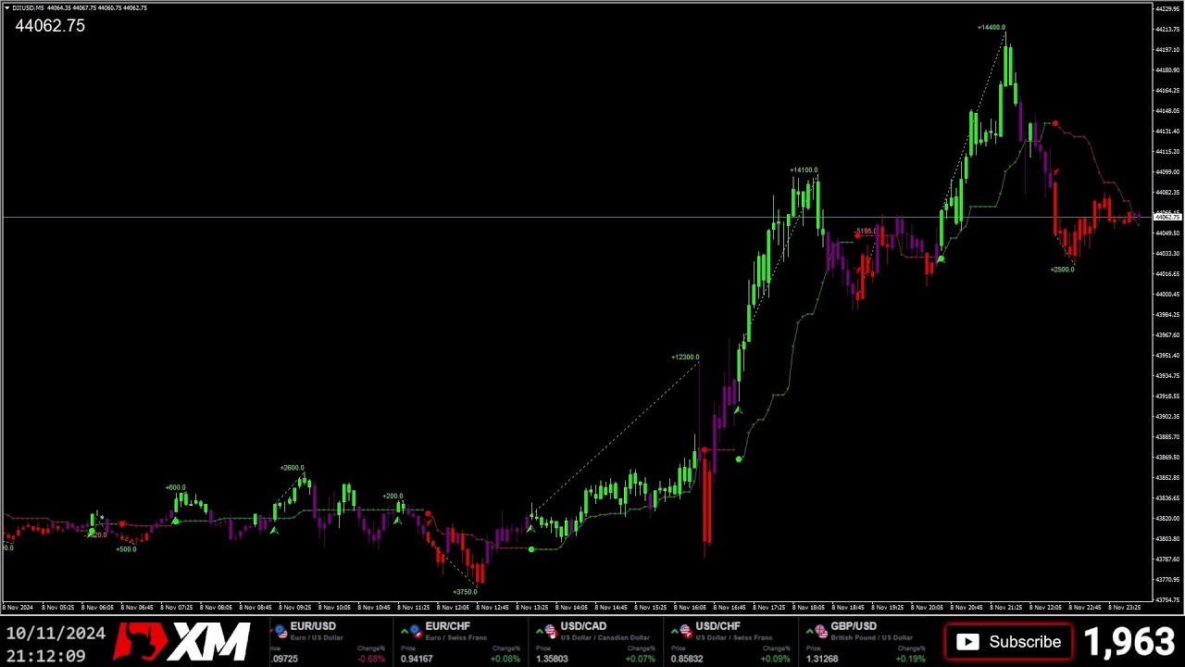Click the +500.0 profit label
Image resolution: width=1185 pixels, height=667 pixels.
tap(126, 549)
